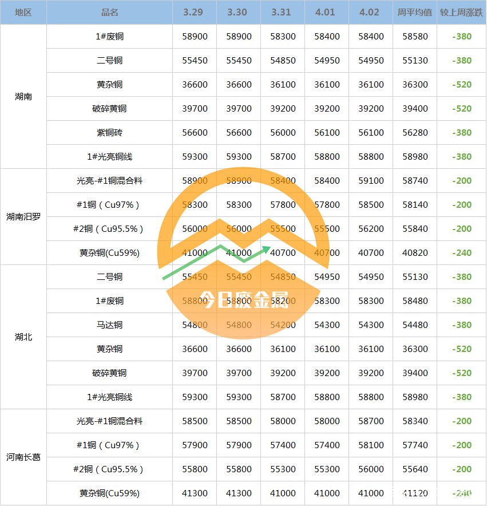Click the weekly average value 56280
Viewport: 487px width, 506px height.
coord(415,132)
